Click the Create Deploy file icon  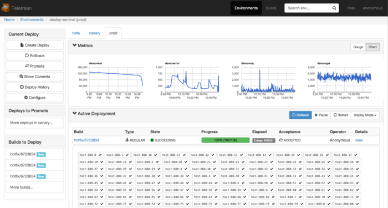click(22, 45)
